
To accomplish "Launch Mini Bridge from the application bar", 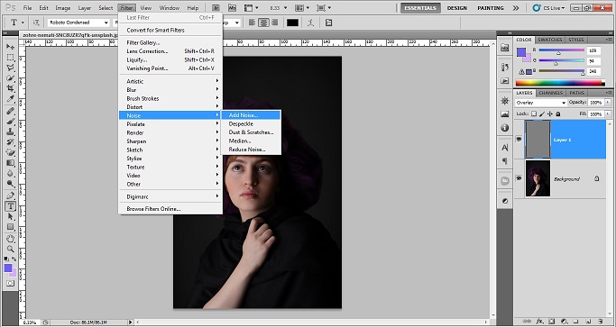I will (x=232, y=8).
